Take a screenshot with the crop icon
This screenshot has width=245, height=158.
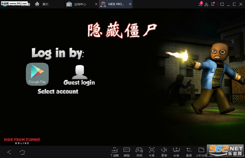pos(189,152)
